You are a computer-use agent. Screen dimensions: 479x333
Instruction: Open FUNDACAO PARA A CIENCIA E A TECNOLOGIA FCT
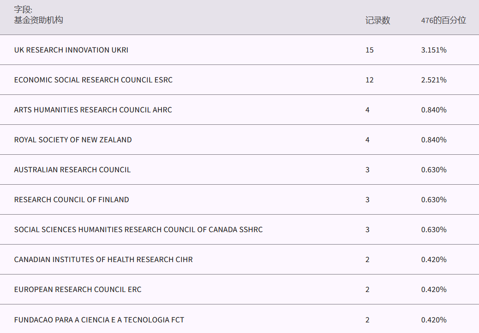click(x=99, y=320)
